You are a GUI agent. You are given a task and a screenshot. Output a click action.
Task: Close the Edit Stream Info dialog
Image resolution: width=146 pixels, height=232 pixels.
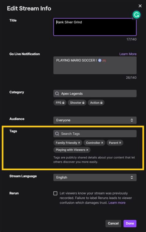coord(140,6)
